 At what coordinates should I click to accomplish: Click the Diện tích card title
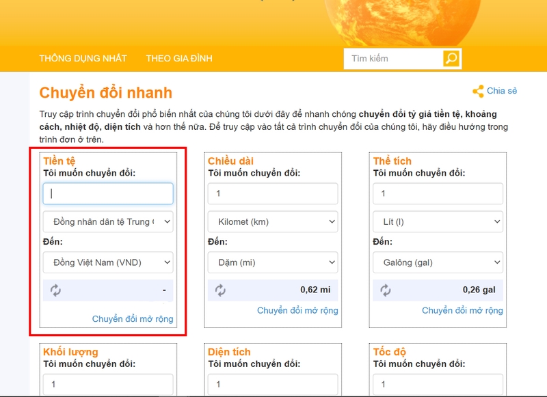click(x=229, y=352)
